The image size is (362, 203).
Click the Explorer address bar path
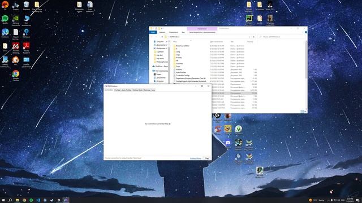174,37
